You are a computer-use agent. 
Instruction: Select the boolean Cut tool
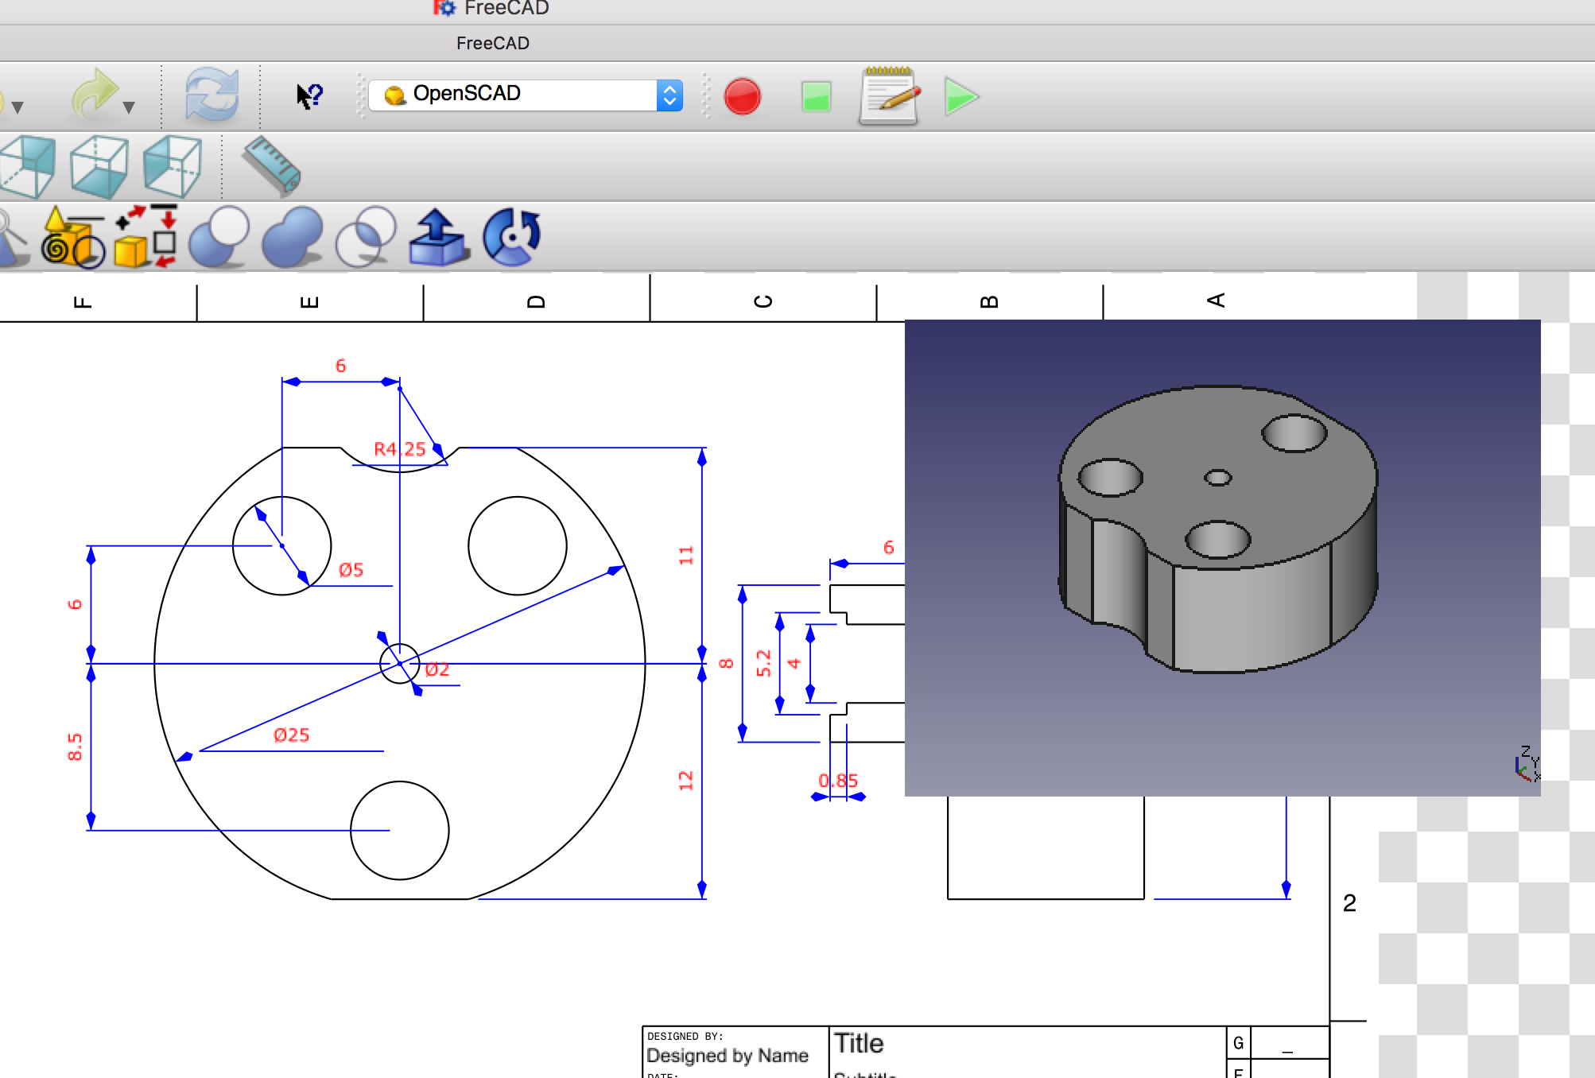pyautogui.click(x=218, y=236)
